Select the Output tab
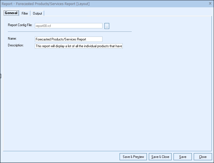The width and height of the screenshot is (214, 163). coord(37,13)
